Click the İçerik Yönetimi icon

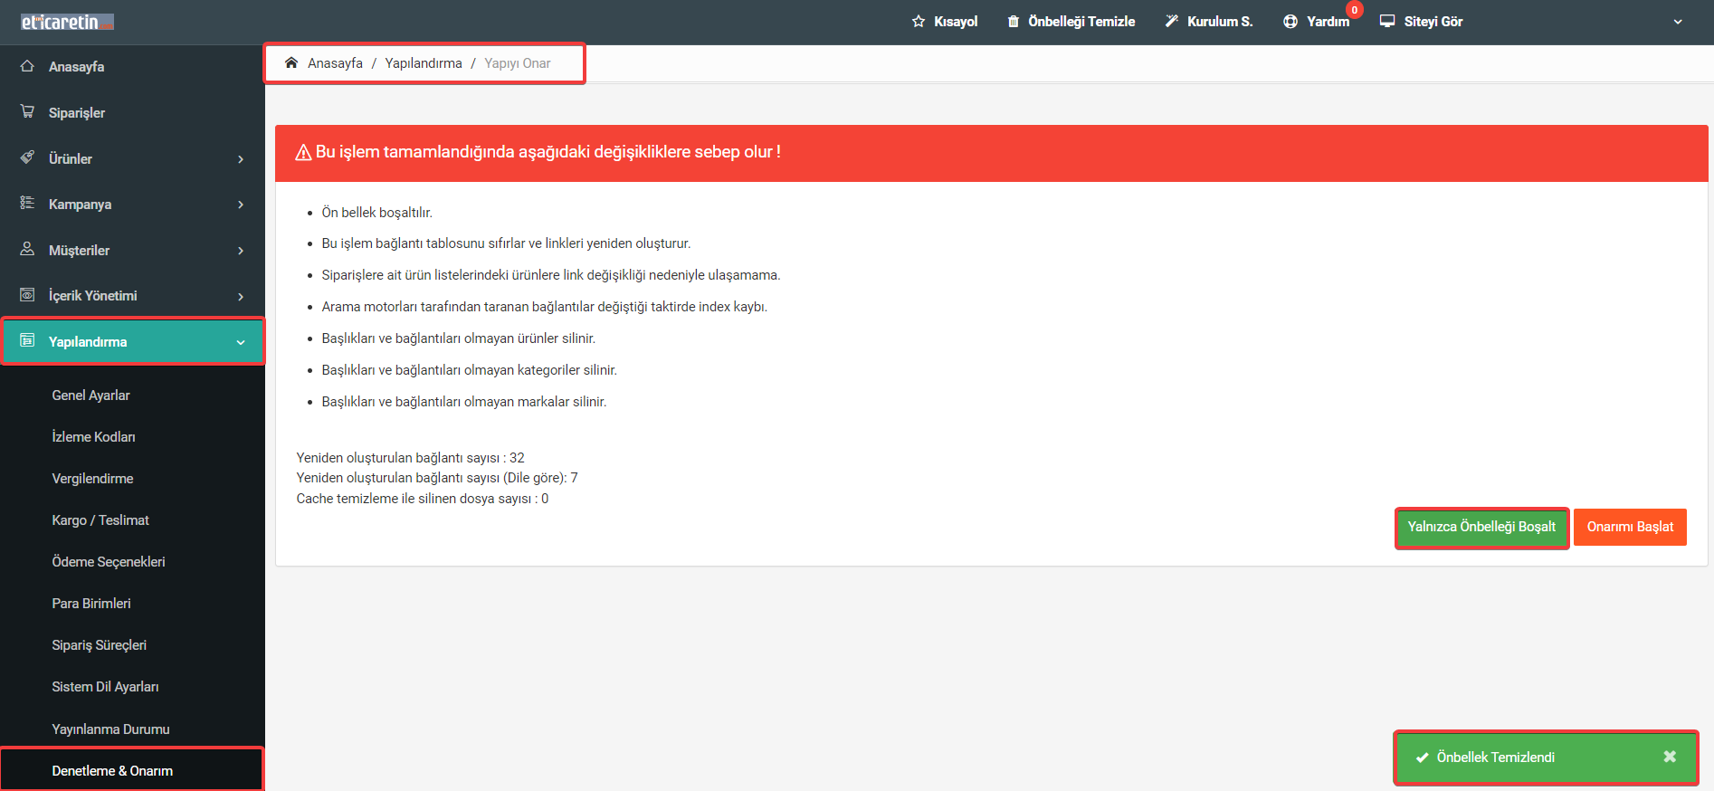click(x=27, y=295)
